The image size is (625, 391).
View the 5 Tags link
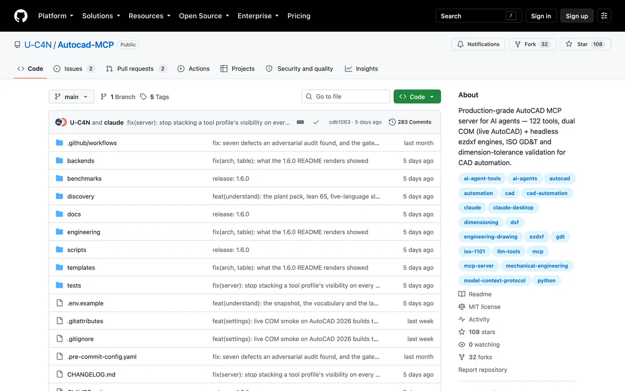154,96
